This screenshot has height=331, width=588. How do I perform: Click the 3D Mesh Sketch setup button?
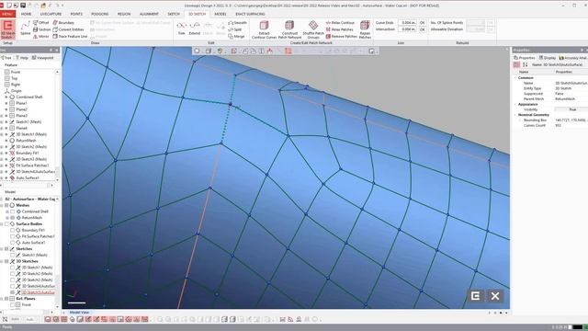(7, 29)
